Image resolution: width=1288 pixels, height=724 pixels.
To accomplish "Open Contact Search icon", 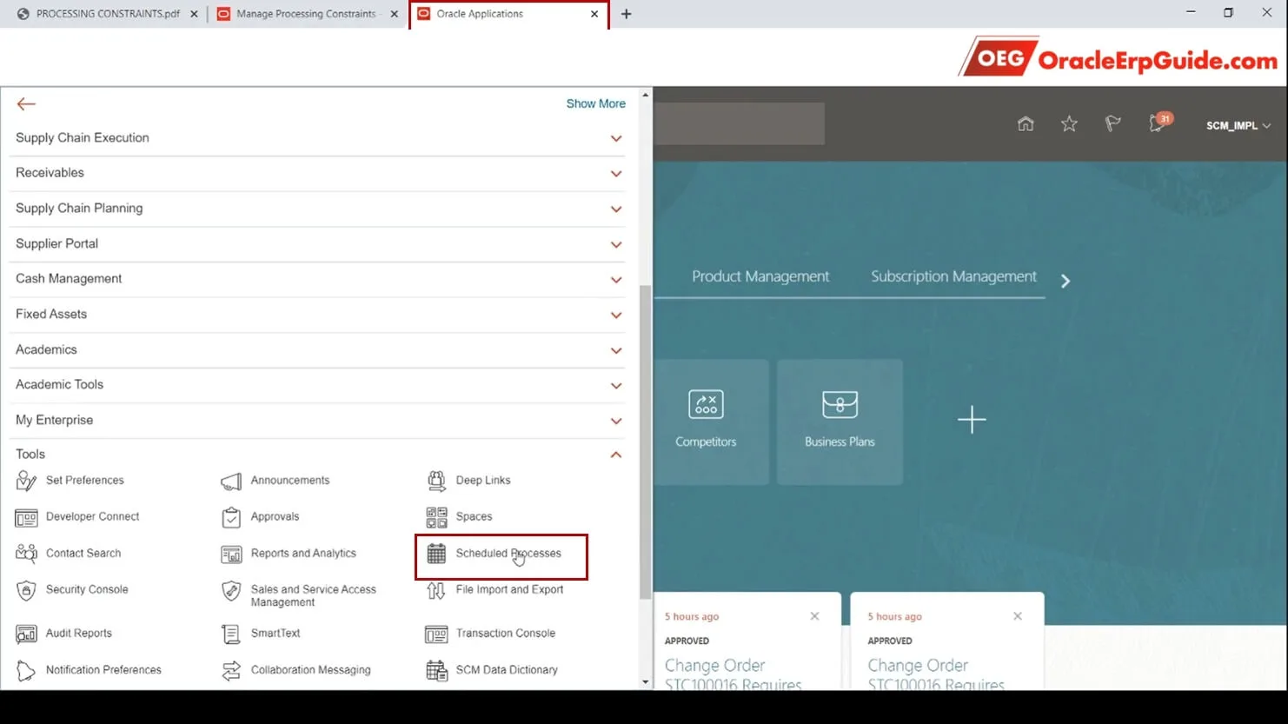I will [x=26, y=554].
